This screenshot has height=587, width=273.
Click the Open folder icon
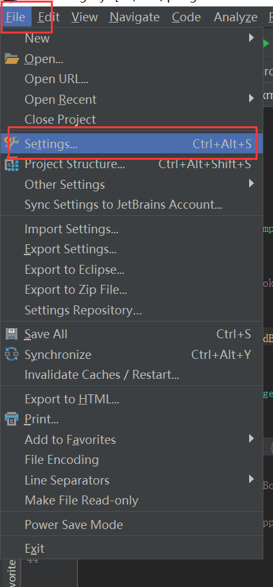12,59
